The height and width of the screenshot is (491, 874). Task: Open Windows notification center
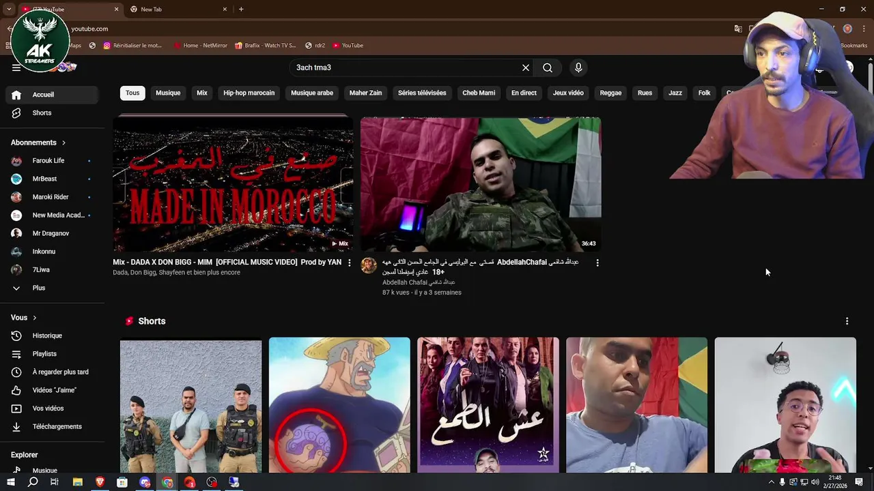859,482
